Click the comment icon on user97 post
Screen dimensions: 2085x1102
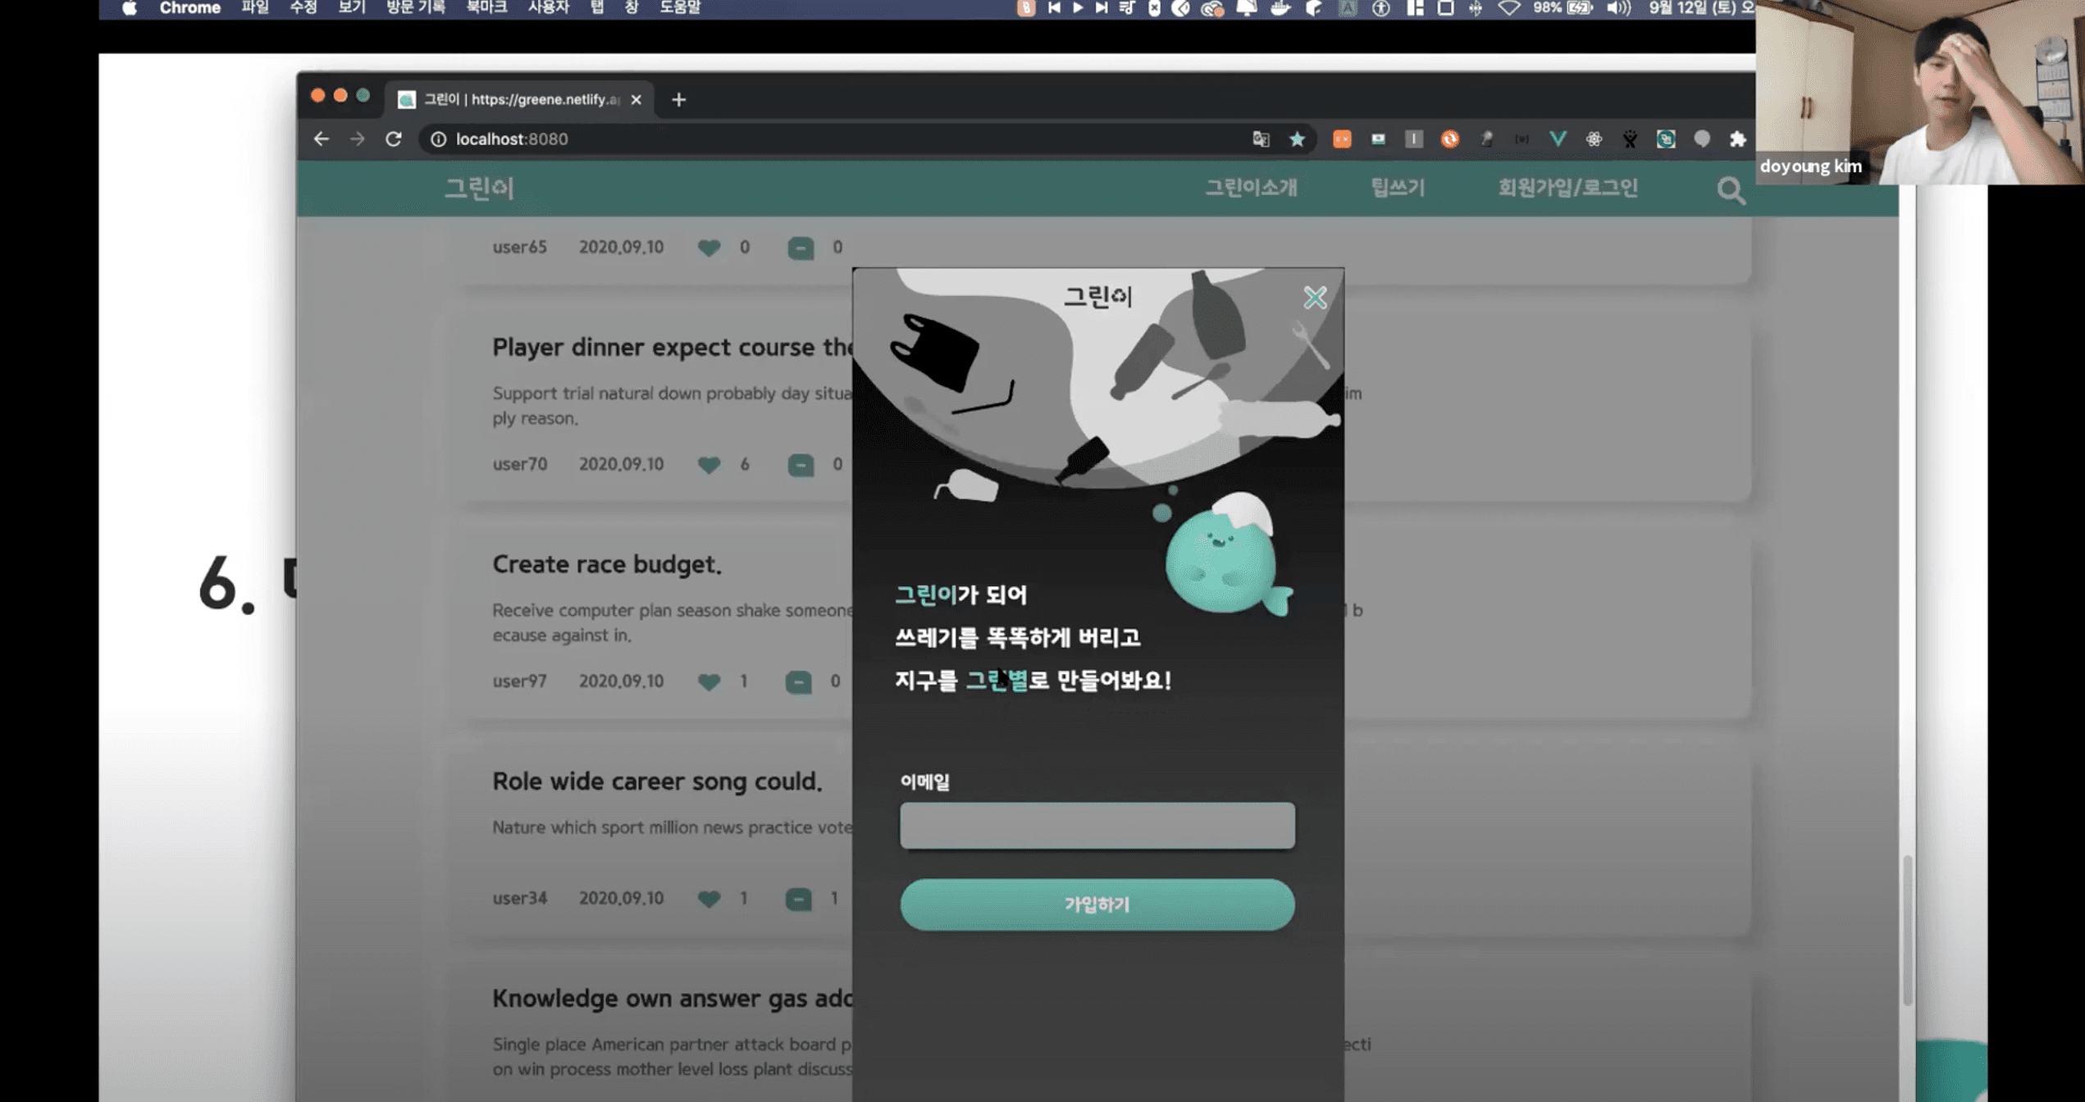click(798, 681)
